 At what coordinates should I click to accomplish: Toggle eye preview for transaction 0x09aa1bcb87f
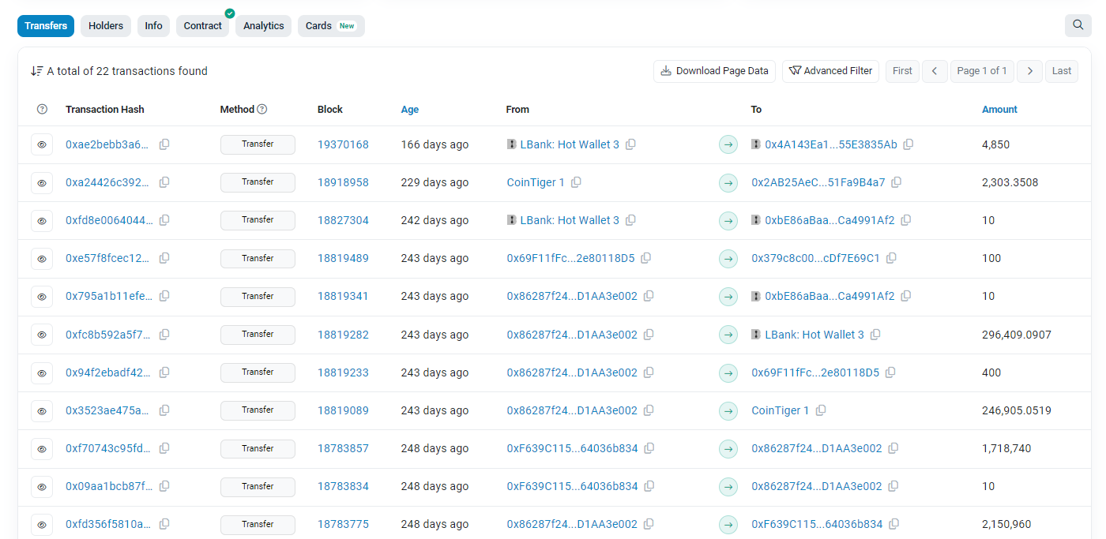coord(42,486)
